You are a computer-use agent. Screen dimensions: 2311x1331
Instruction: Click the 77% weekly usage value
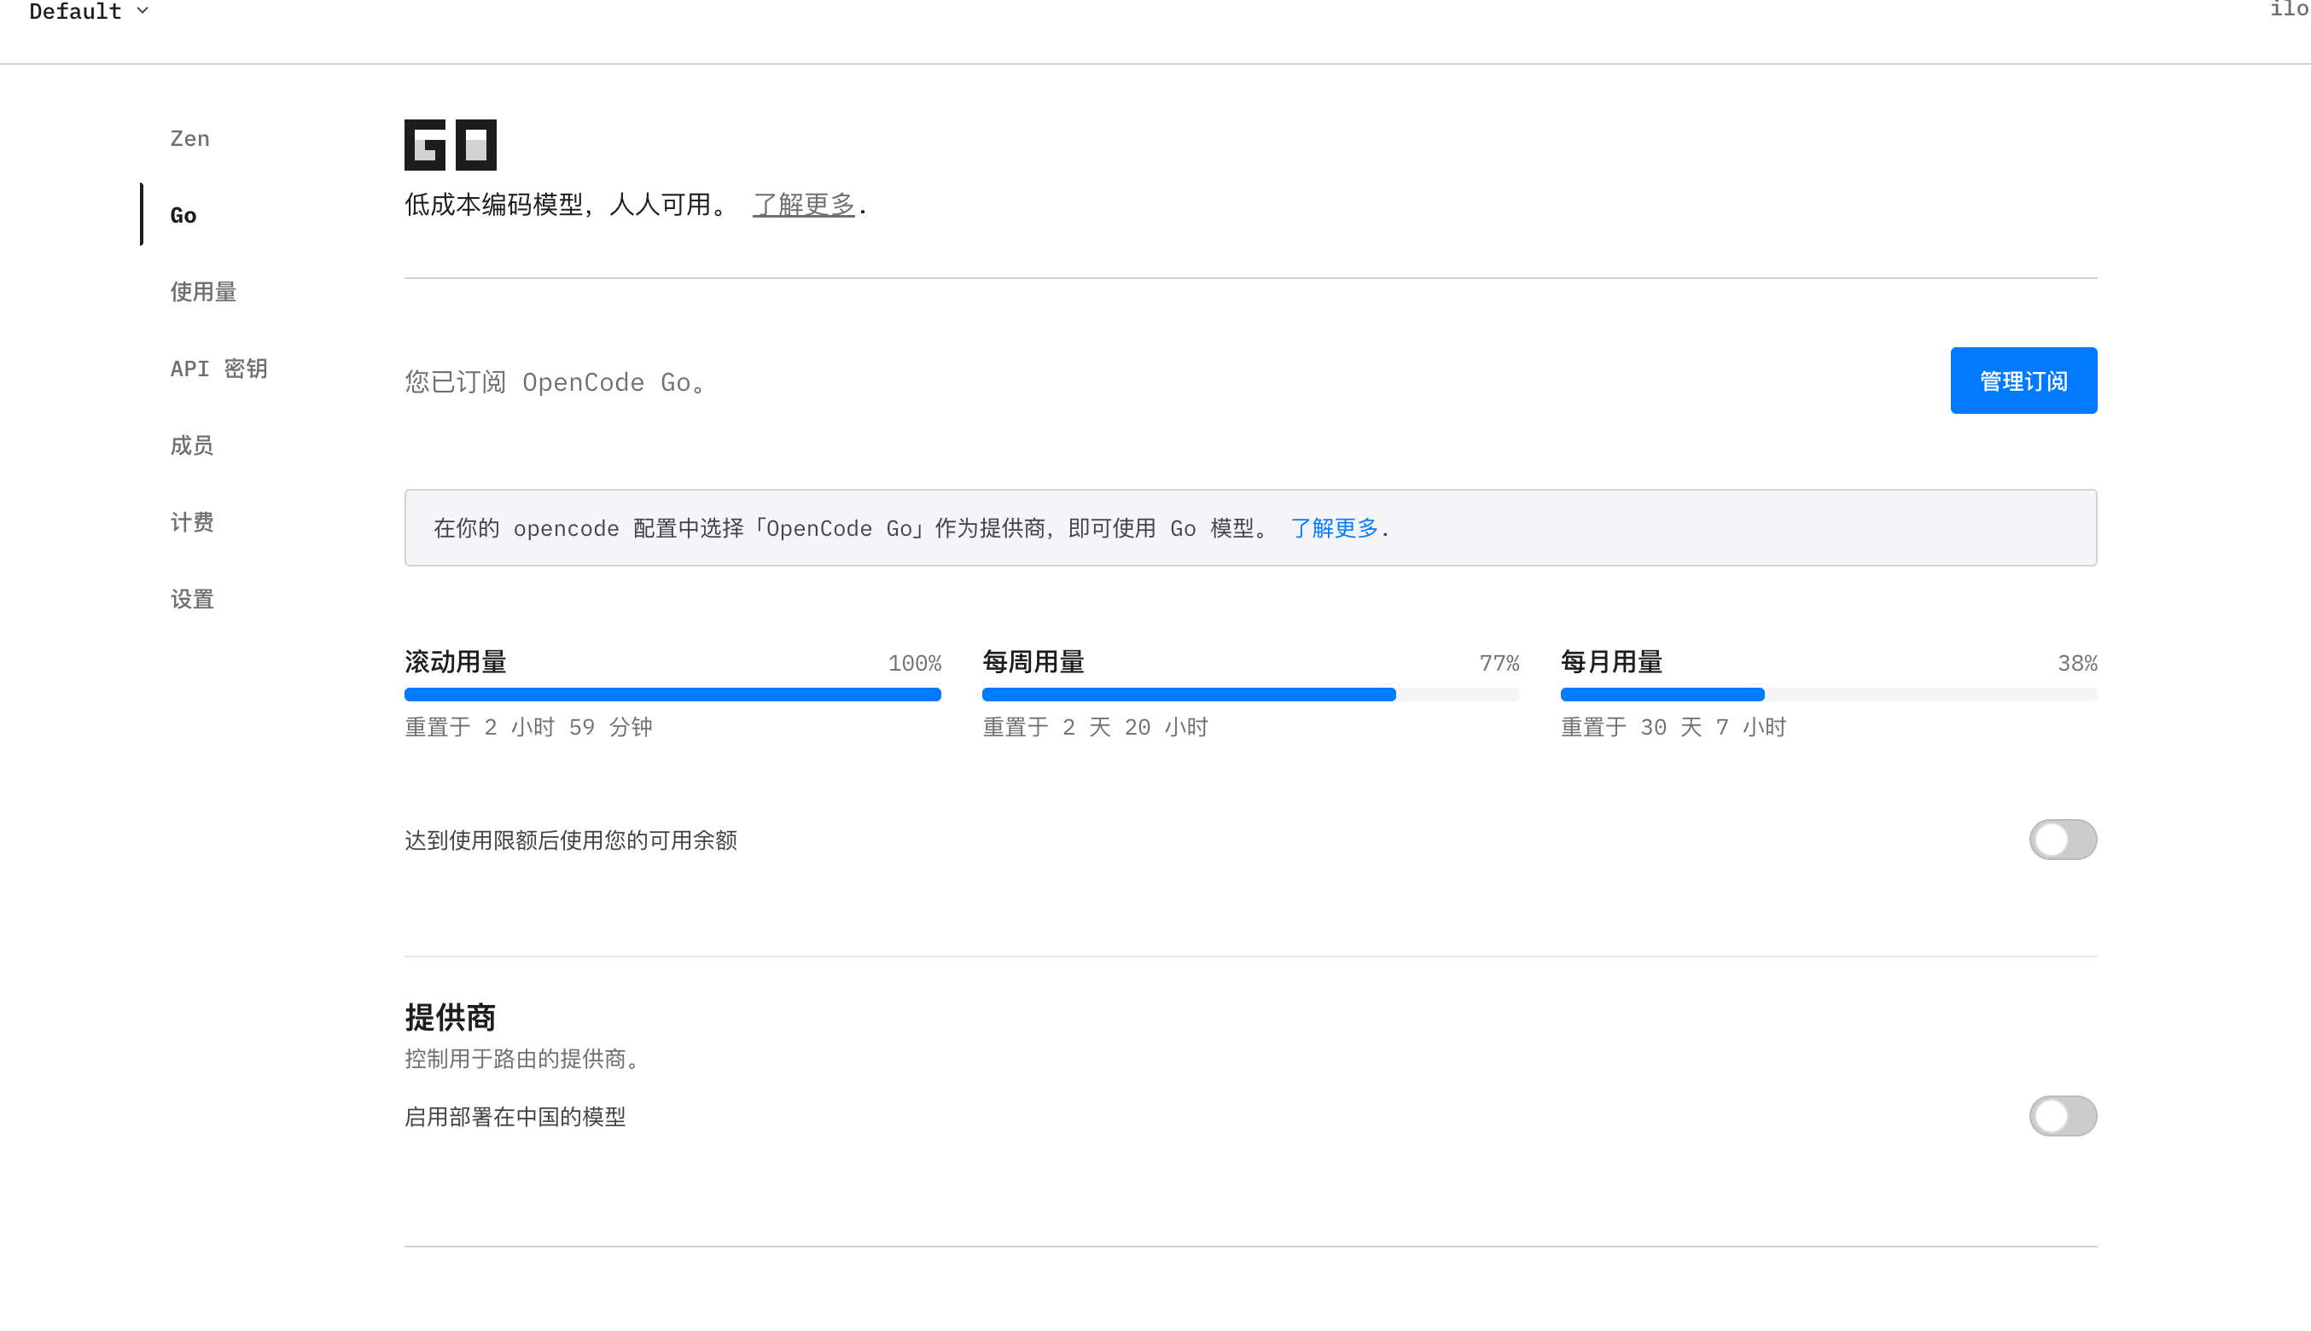[x=1499, y=663]
